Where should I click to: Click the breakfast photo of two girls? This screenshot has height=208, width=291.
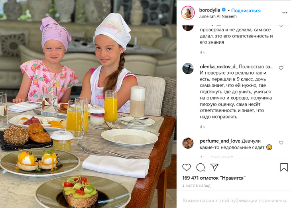[88, 104]
